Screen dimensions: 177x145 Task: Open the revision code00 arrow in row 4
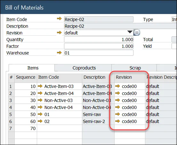(117, 107)
